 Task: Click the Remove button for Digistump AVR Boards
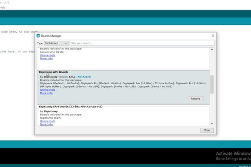(196, 99)
